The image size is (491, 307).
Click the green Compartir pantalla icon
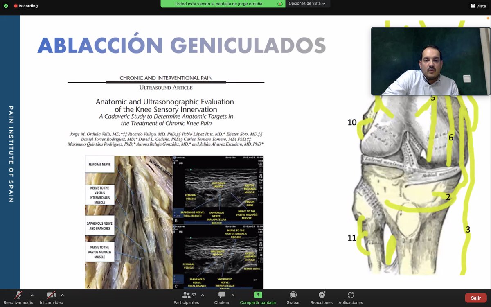[x=258, y=295]
